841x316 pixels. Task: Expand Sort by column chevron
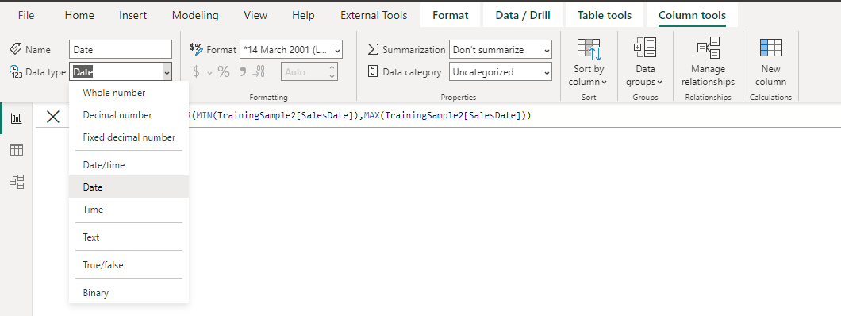pyautogui.click(x=604, y=82)
